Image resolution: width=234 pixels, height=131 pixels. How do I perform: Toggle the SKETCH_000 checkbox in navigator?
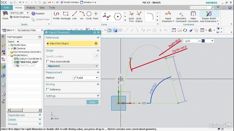click(x=15, y=62)
